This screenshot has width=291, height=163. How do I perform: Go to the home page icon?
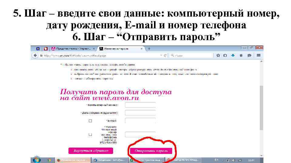pos(241,55)
